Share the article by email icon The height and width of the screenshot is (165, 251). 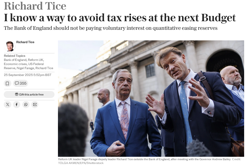[35, 105]
